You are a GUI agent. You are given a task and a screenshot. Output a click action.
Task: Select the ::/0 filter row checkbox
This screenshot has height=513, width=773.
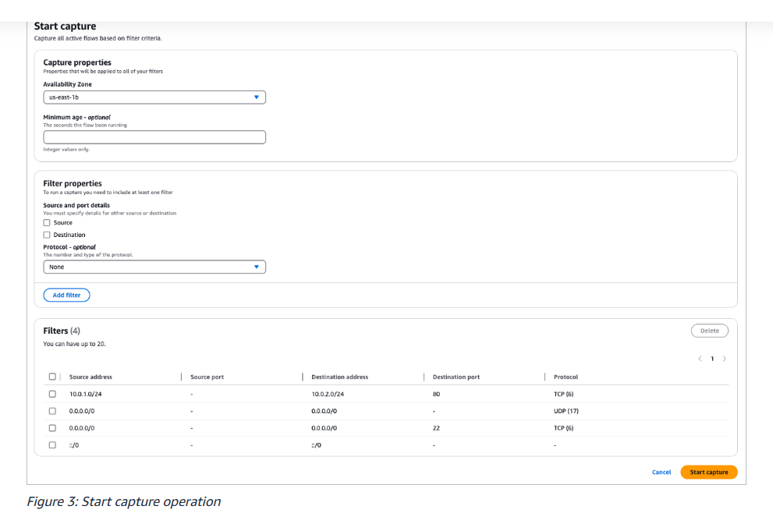point(52,445)
